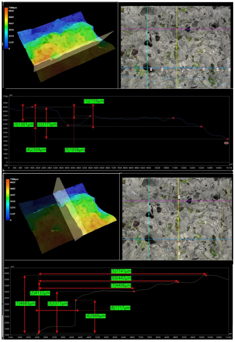
Task: Click the red X at lower profile's lowest point
Action: 39,333
